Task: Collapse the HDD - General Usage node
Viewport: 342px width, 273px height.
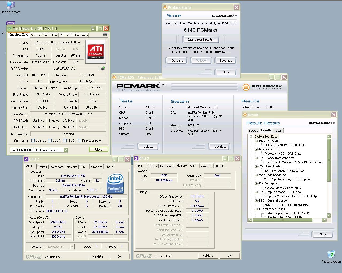Action: pos(256,200)
